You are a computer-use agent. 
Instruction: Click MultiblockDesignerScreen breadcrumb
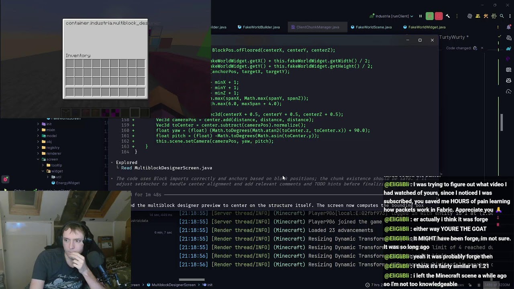(171, 285)
